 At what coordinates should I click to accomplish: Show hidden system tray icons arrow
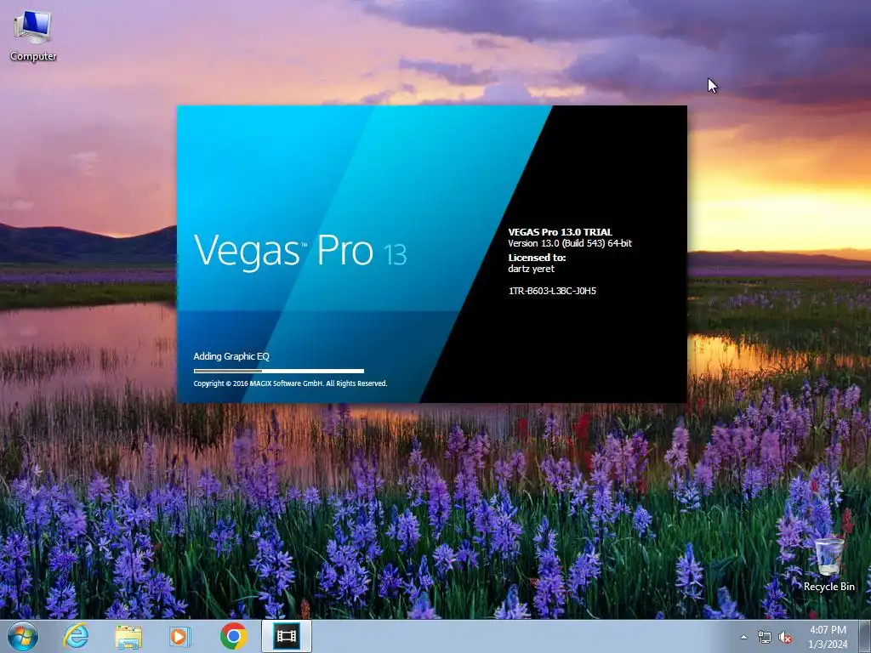(x=743, y=638)
